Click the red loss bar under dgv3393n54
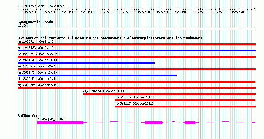Viewport: 264px width, 139px height. [x=136, y=88]
